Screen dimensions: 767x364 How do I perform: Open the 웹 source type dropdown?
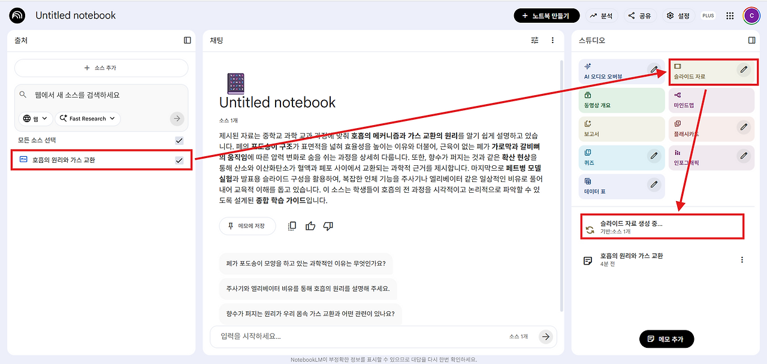[35, 119]
